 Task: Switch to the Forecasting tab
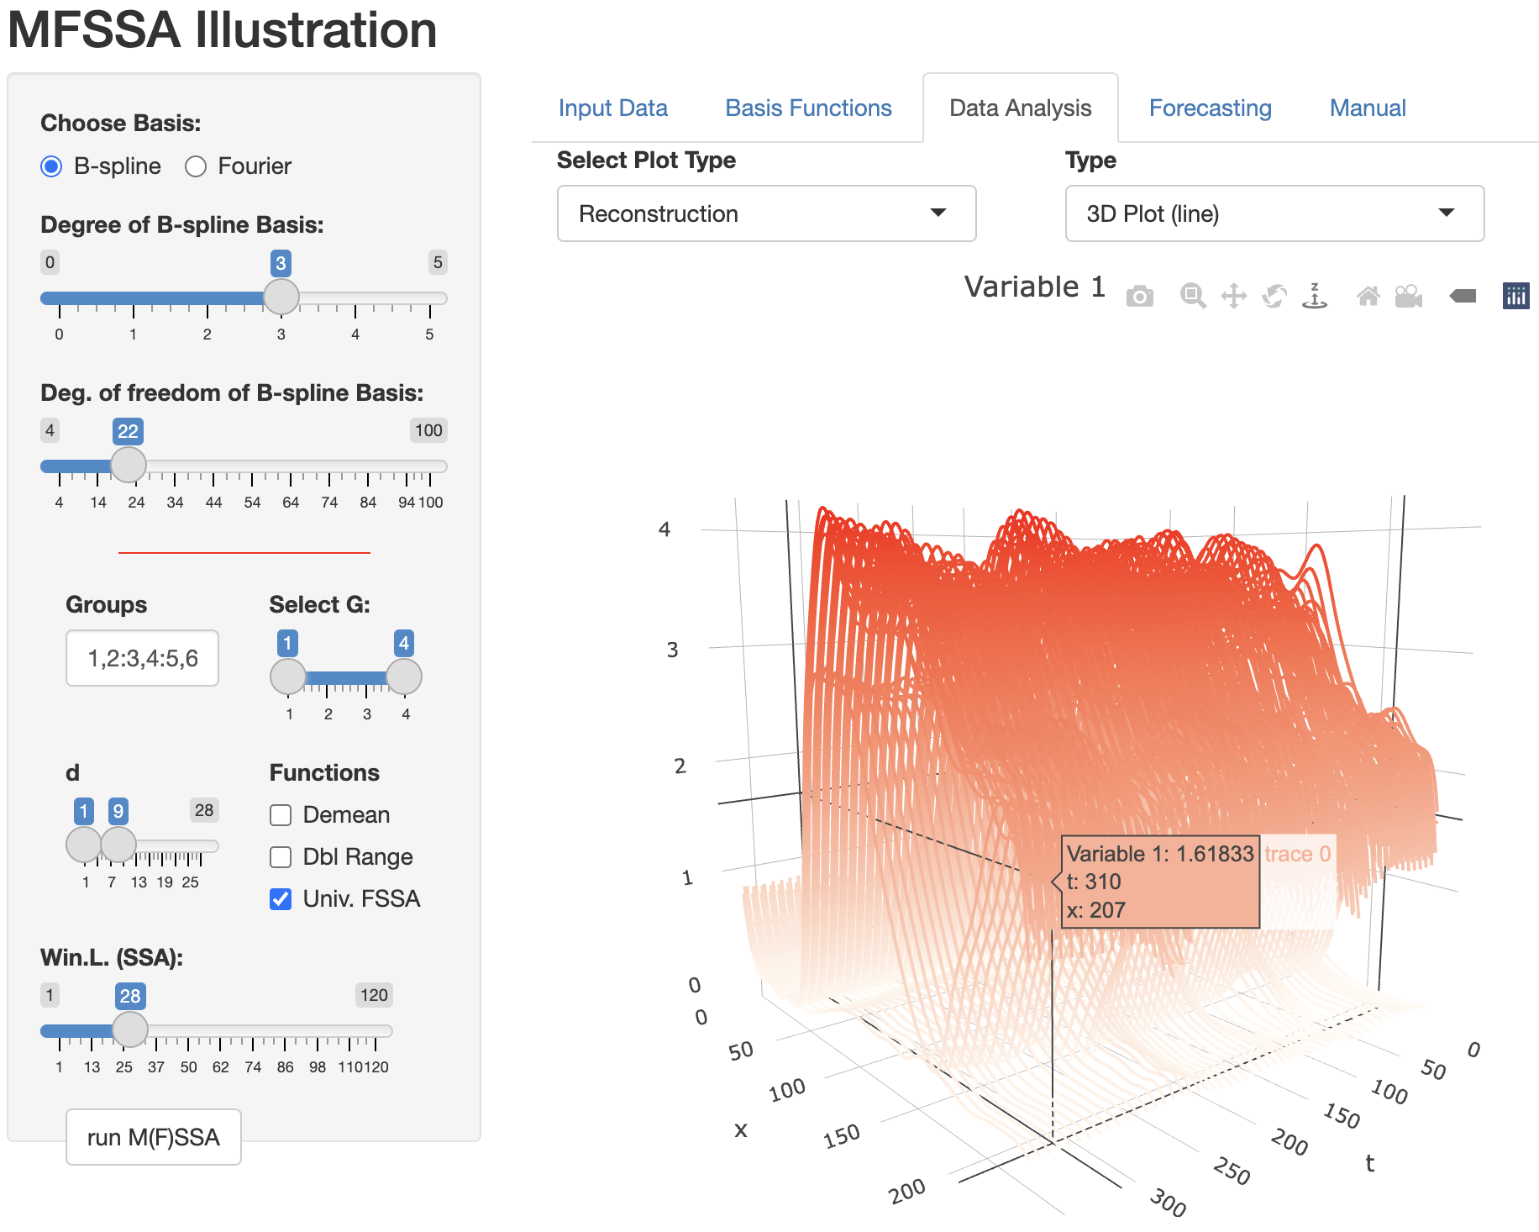tap(1210, 108)
